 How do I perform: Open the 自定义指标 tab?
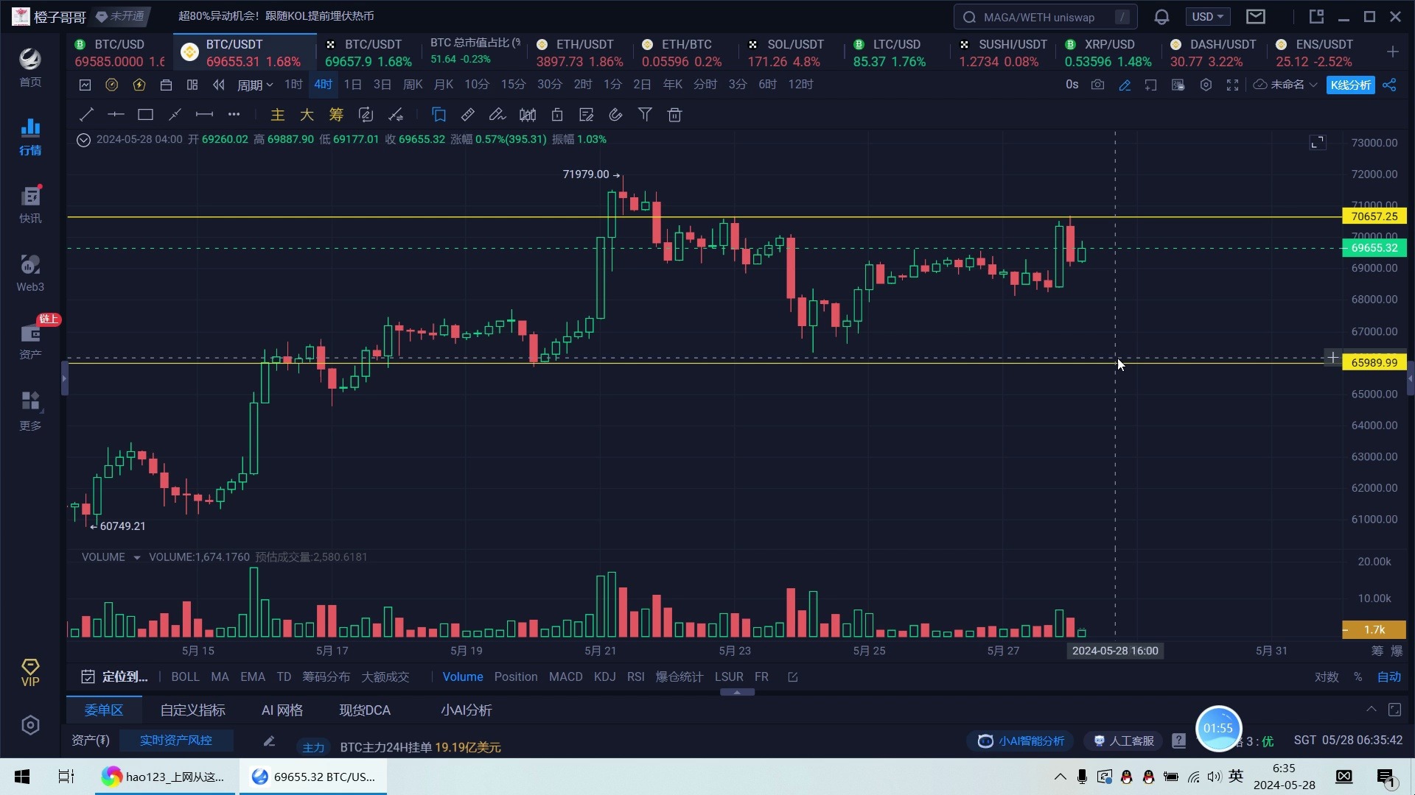coord(193,710)
